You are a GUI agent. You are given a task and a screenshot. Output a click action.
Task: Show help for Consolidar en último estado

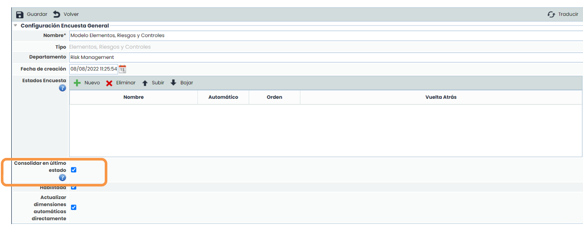click(x=62, y=178)
